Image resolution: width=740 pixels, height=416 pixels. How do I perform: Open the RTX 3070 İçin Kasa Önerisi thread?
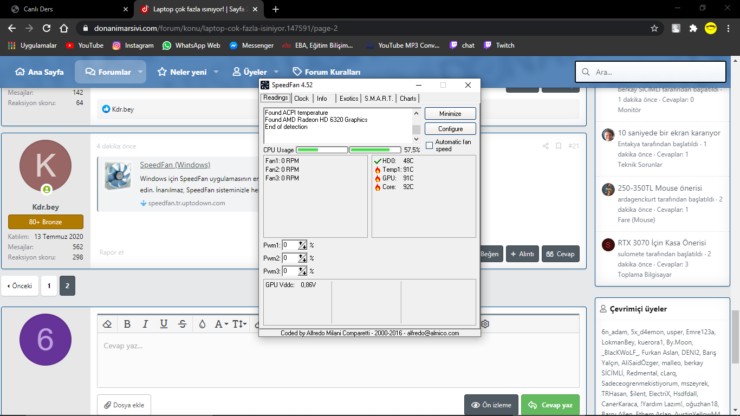662,243
